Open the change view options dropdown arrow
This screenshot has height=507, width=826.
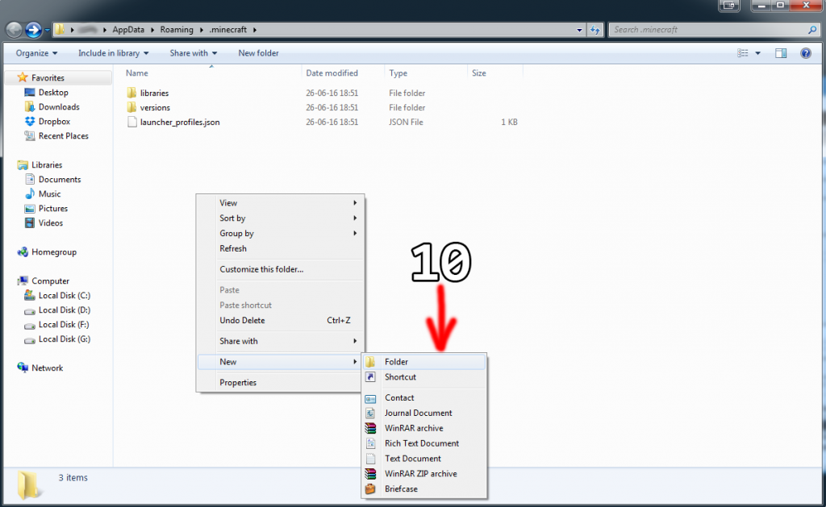(758, 53)
